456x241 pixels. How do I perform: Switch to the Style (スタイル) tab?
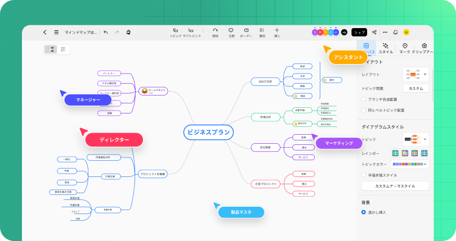(x=386, y=48)
